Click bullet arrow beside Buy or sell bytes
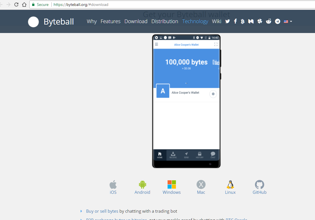The width and height of the screenshot is (315, 220). coord(81,211)
